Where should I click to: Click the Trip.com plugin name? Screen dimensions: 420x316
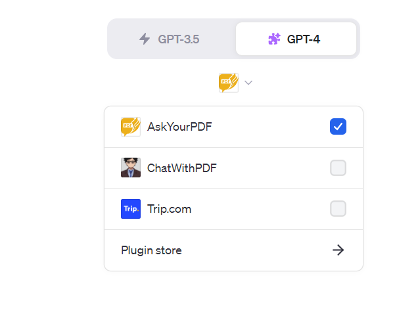169,209
